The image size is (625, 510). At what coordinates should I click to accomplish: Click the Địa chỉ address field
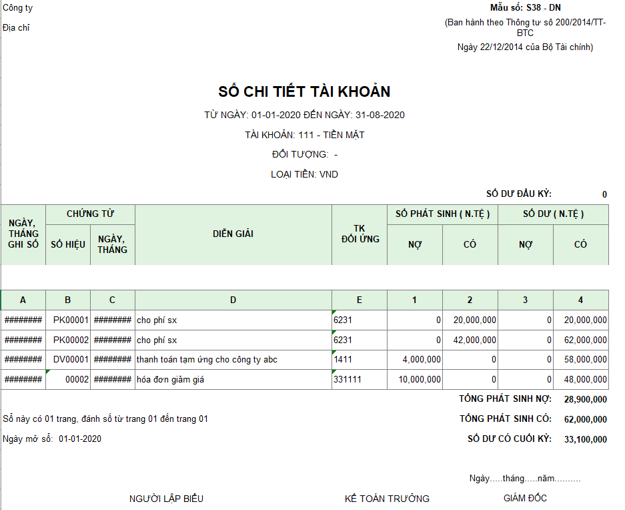pos(15,27)
